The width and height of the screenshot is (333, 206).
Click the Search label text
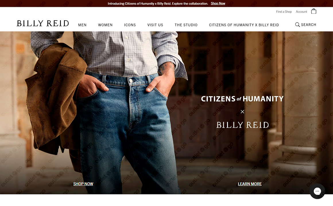tap(309, 25)
